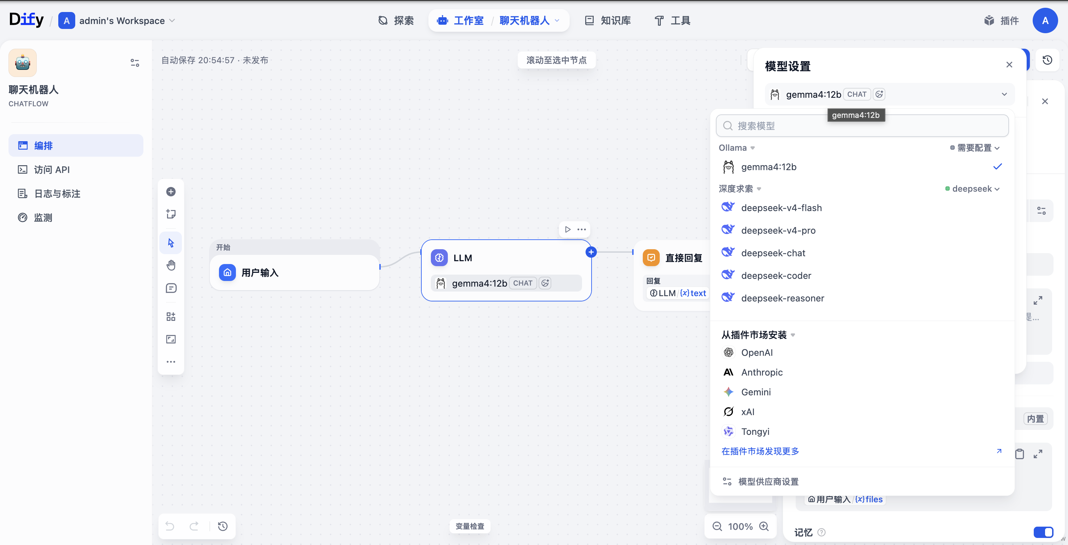Viewport: 1068px width, 545px height.
Task: Open the 100% zoom level menu
Action: coord(740,526)
